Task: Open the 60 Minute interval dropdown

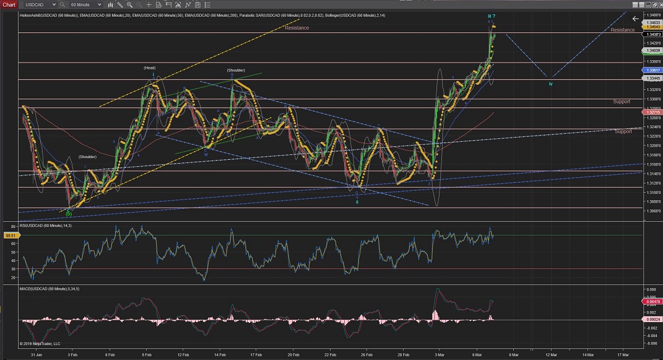Action: pyautogui.click(x=100, y=4)
